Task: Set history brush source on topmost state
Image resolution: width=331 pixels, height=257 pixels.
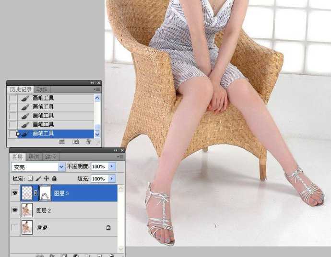Action: 13,98
